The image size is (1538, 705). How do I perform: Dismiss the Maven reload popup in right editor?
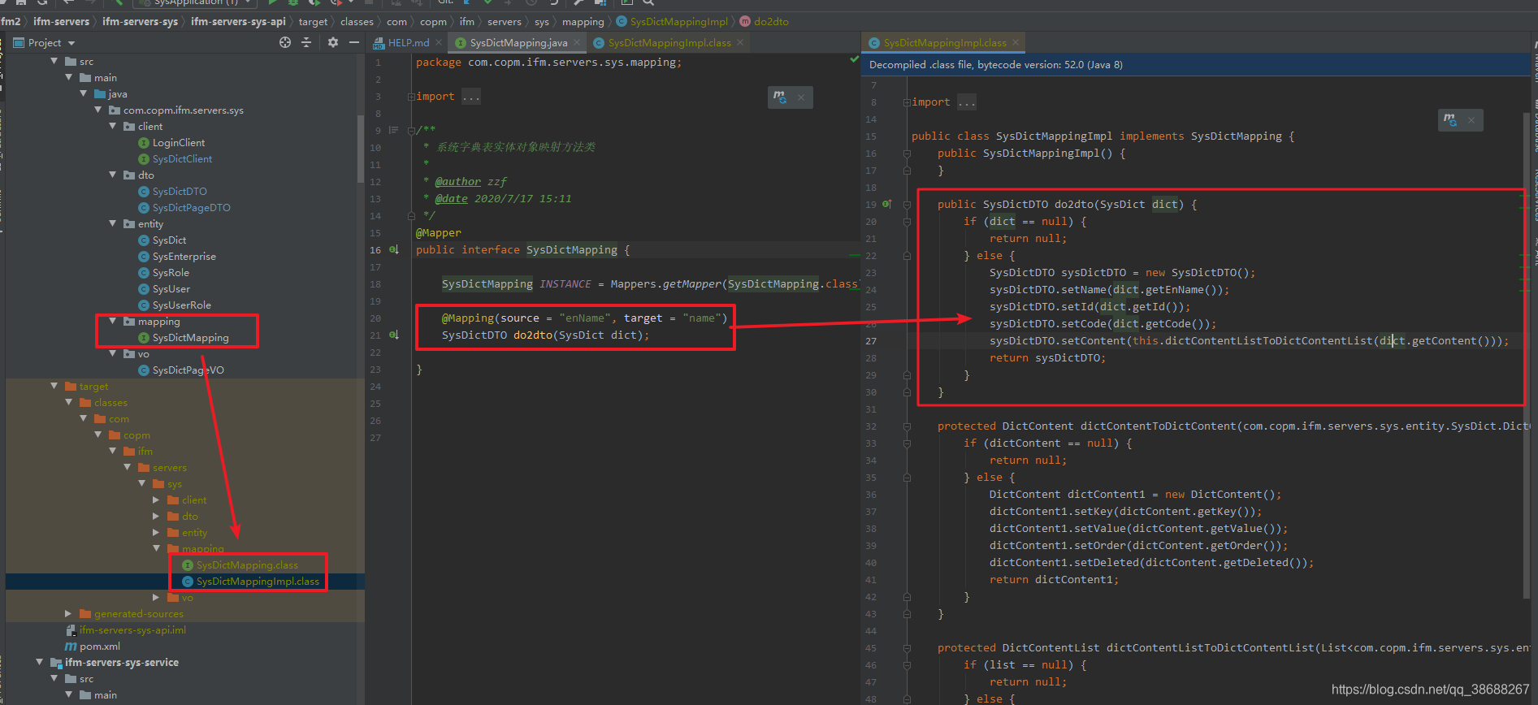[1471, 121]
